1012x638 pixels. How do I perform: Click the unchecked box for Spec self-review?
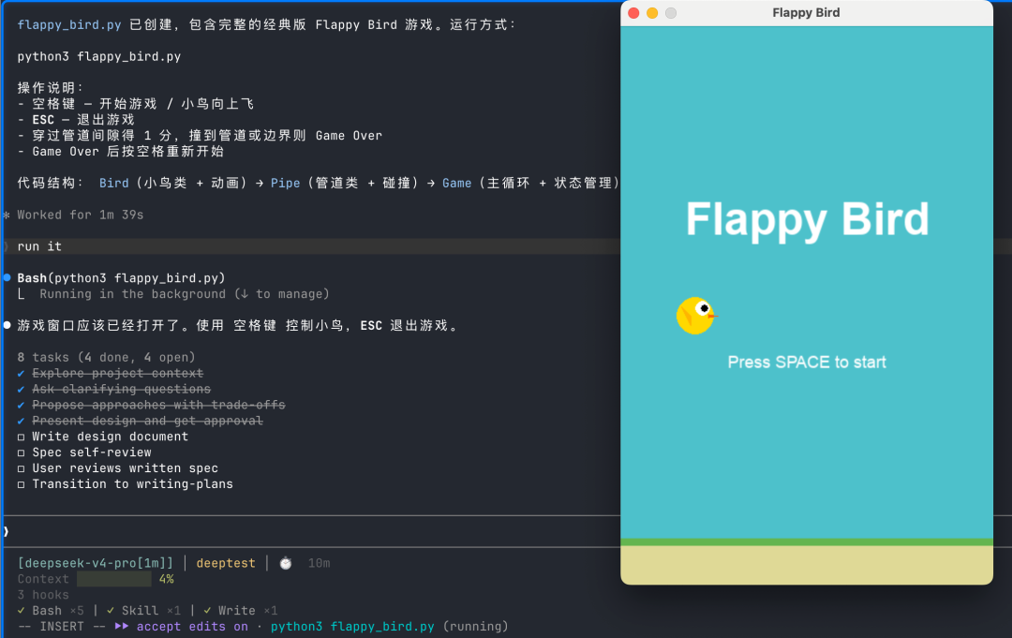click(22, 453)
